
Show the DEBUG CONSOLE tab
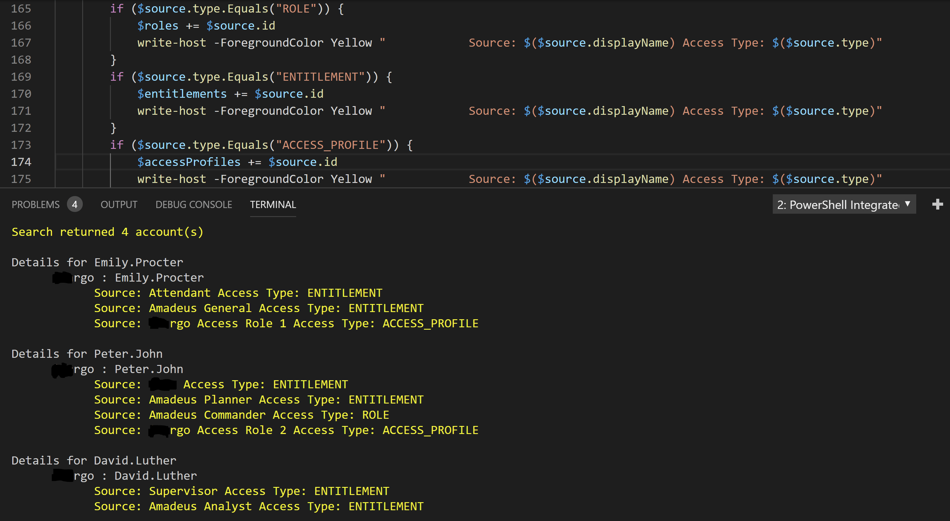pos(194,205)
